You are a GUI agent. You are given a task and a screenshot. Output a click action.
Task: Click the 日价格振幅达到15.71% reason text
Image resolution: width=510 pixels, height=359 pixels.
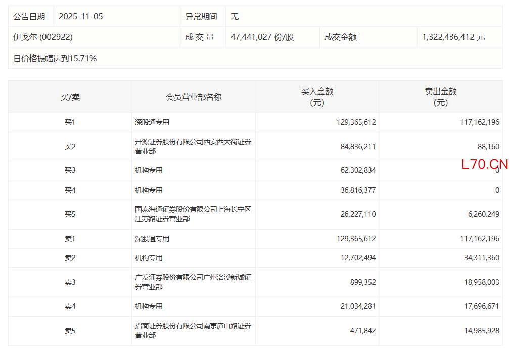point(55,59)
